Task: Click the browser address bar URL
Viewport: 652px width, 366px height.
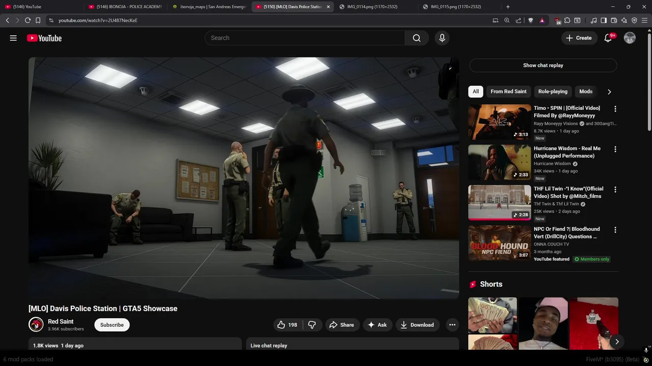Action: [98, 20]
